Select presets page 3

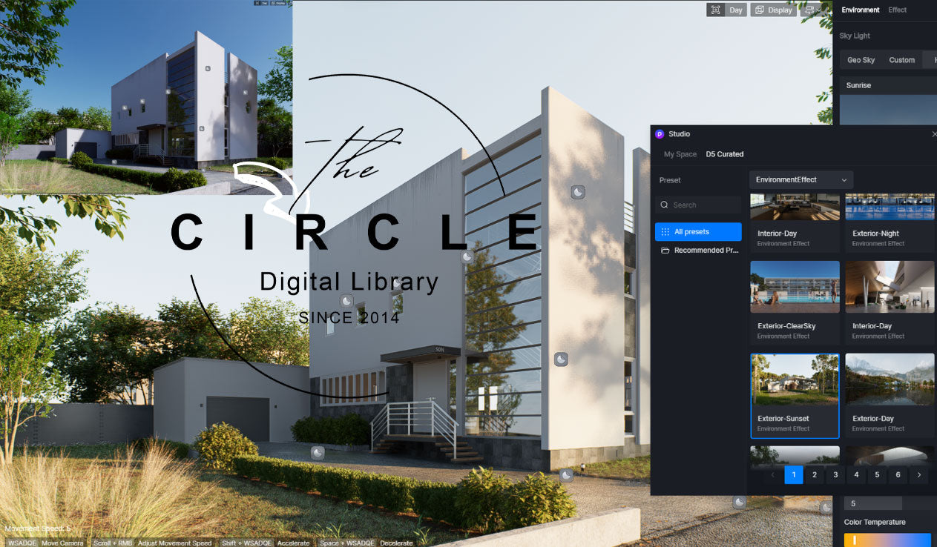835,475
